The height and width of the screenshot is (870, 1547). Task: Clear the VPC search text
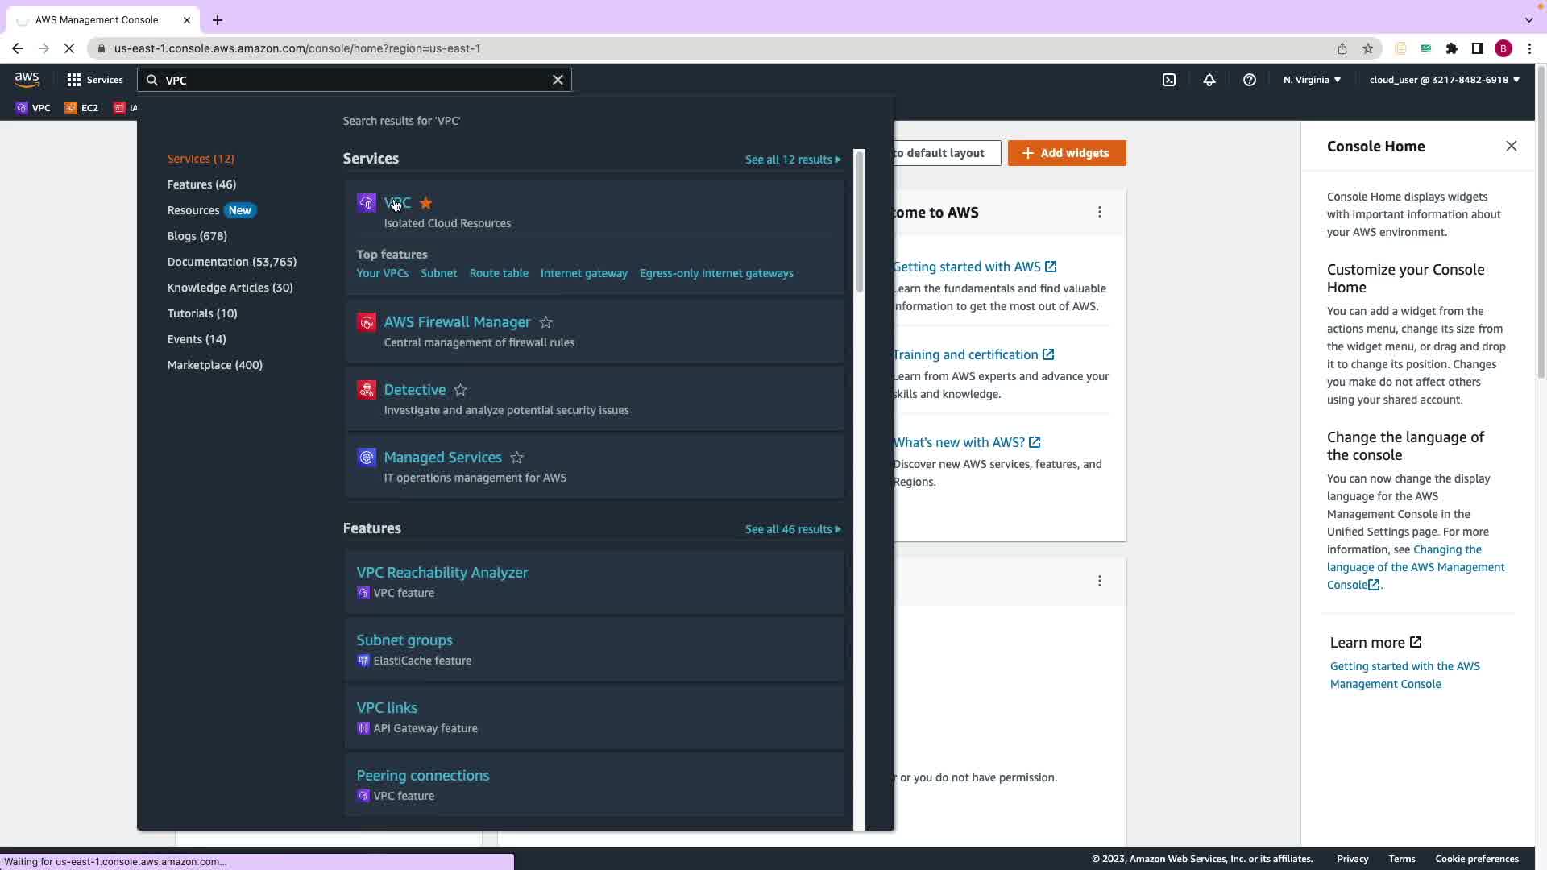pos(558,80)
